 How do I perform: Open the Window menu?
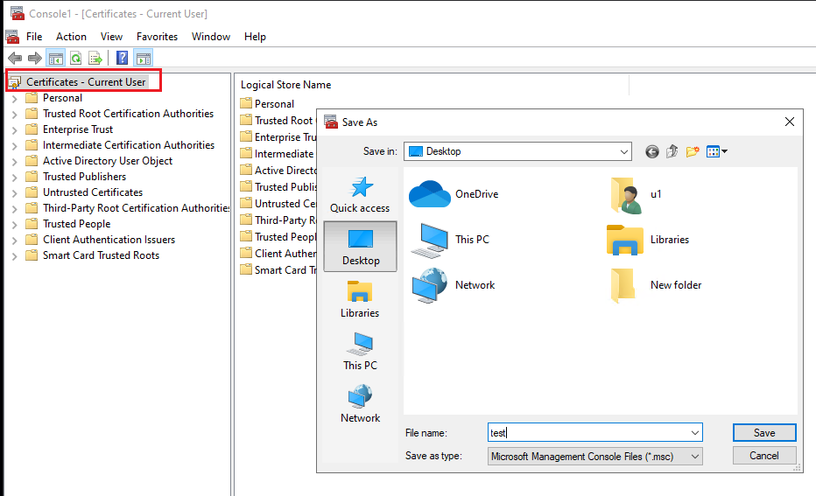click(x=211, y=37)
